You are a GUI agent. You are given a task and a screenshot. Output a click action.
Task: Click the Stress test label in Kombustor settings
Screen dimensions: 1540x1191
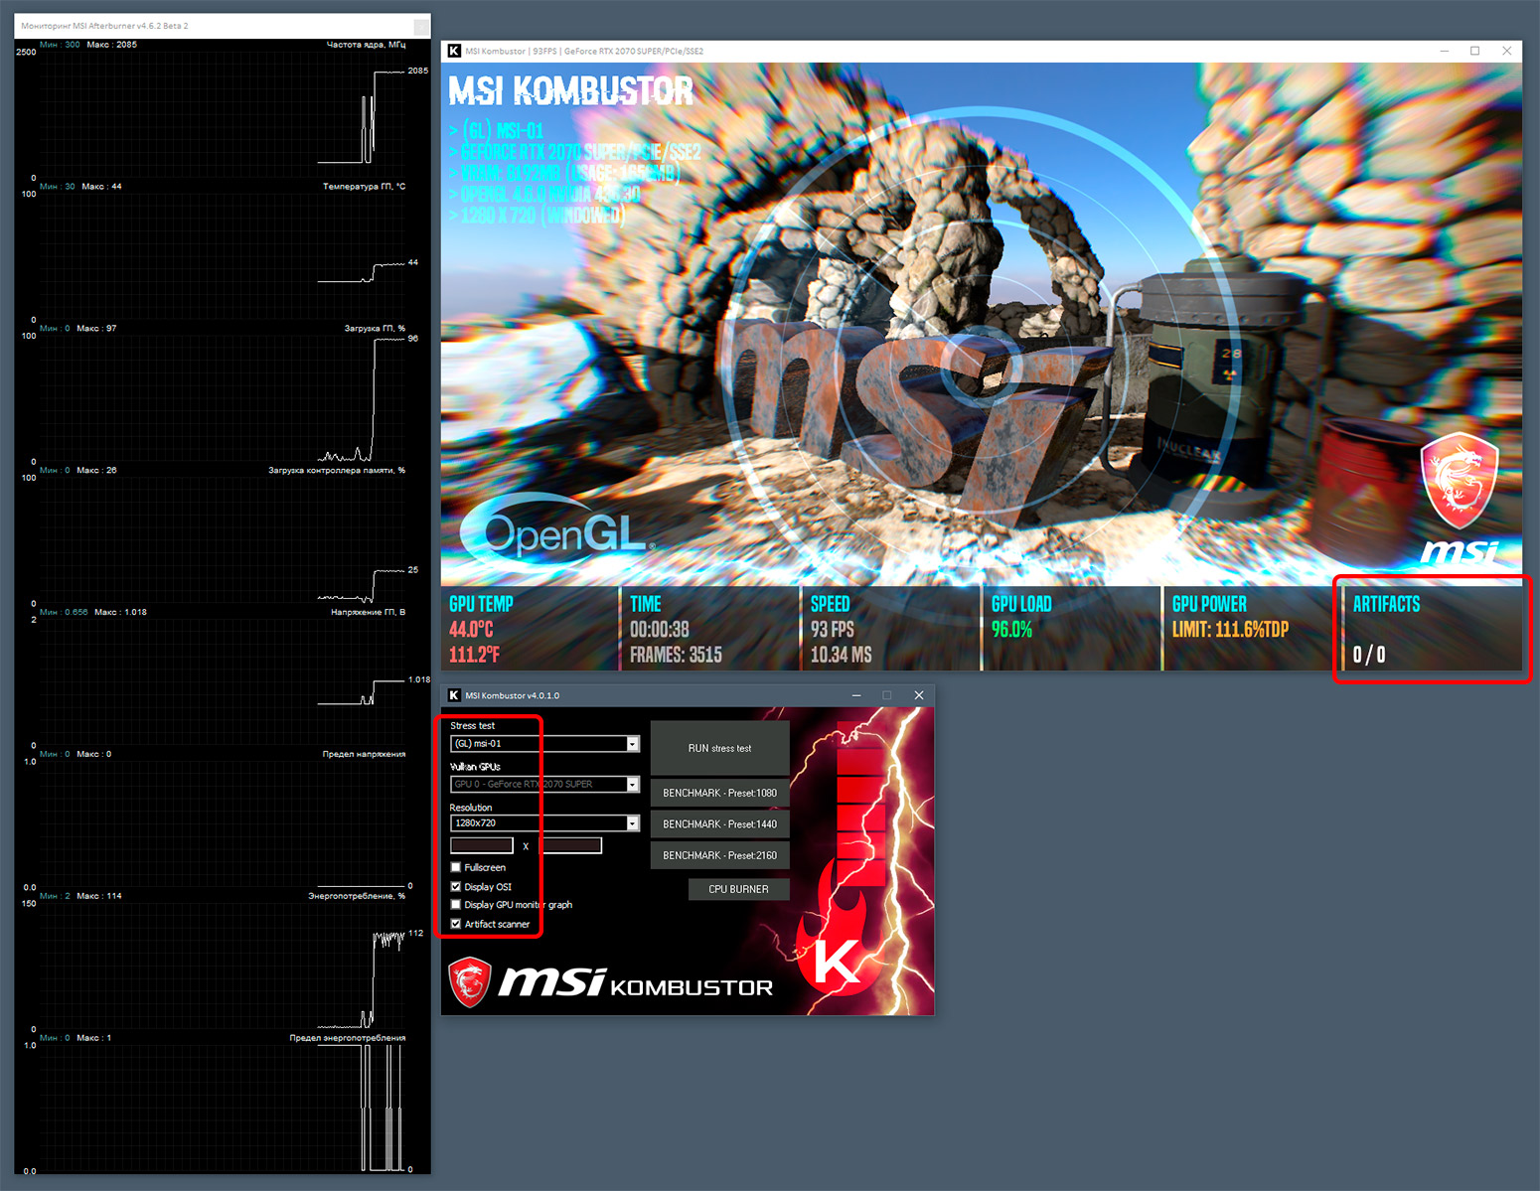pyautogui.click(x=472, y=726)
